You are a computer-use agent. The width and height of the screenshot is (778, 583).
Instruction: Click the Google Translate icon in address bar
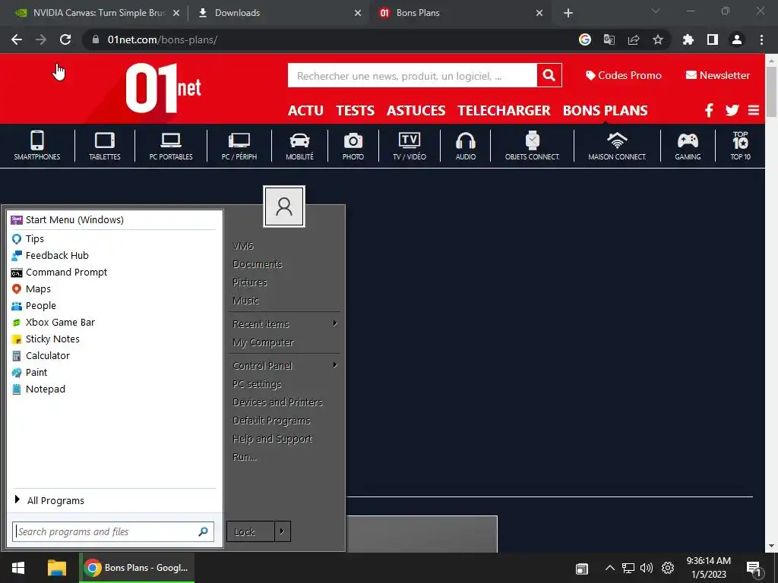point(609,39)
